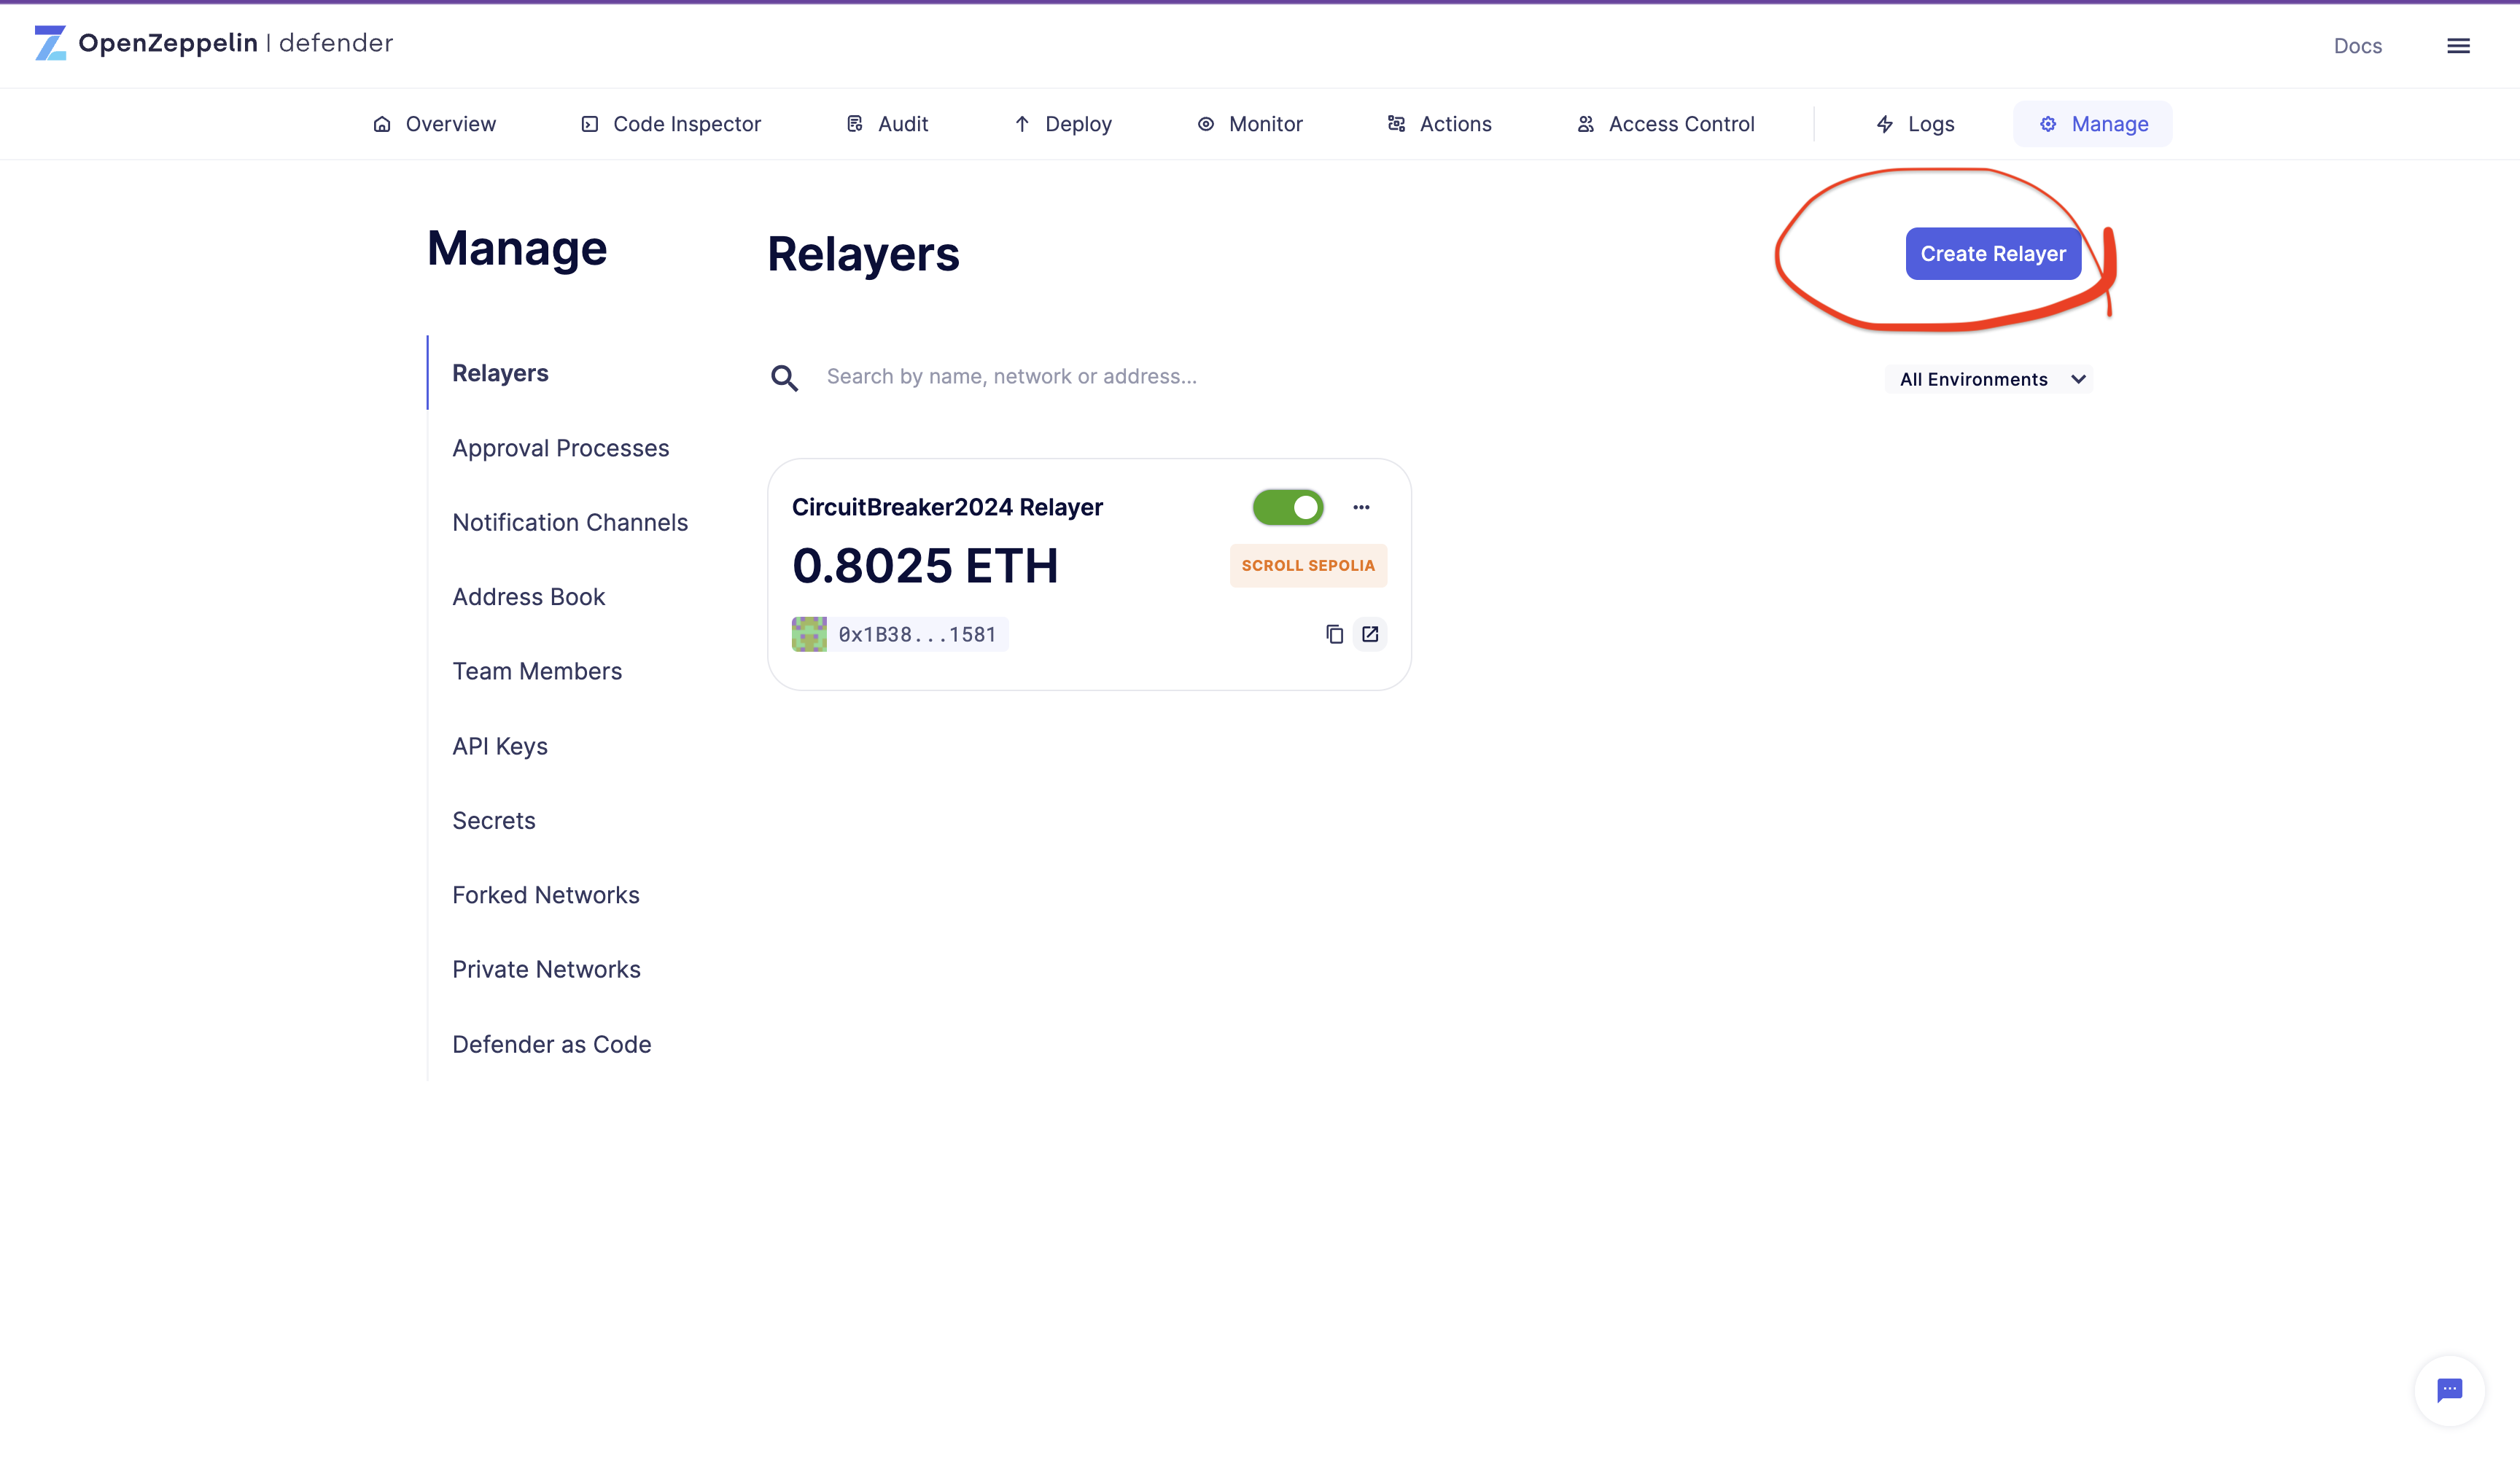Select Approval Processes in sidebar
The width and height of the screenshot is (2520, 1461).
[x=560, y=448]
